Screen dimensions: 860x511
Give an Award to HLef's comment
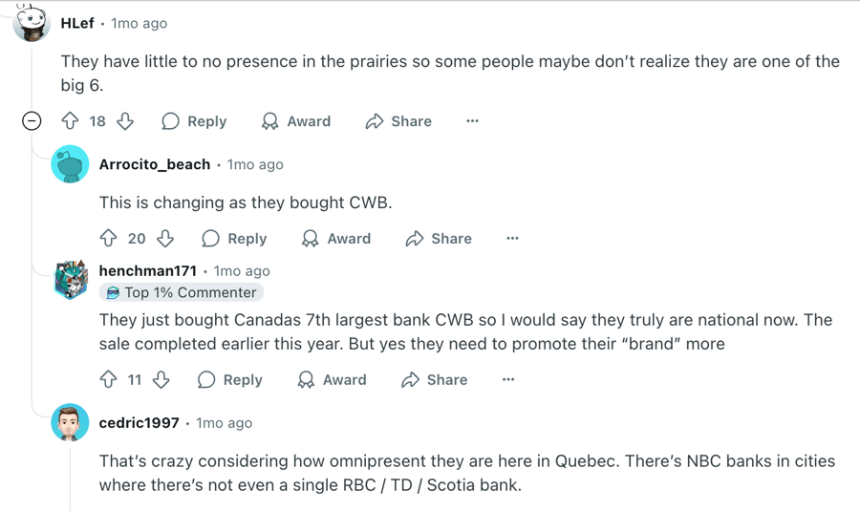(x=296, y=121)
